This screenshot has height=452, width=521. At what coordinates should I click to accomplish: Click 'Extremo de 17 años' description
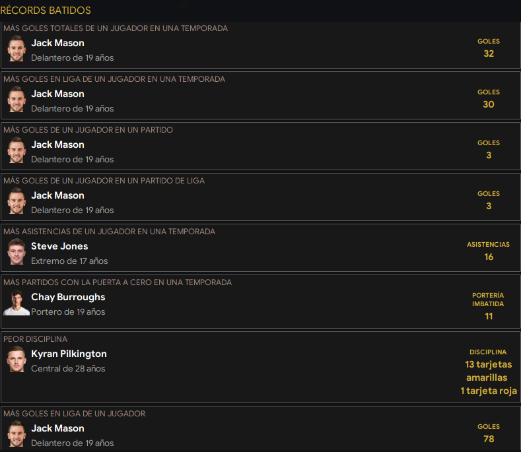69,261
